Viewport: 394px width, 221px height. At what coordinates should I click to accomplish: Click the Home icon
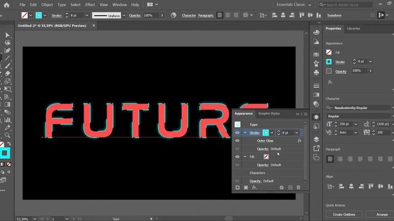point(7,5)
